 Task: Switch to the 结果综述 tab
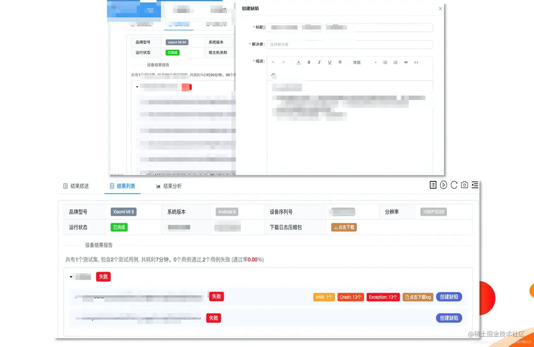(x=76, y=186)
